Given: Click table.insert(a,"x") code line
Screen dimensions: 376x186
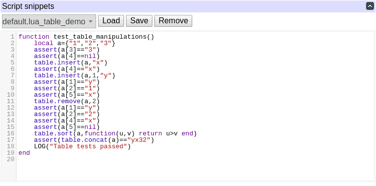Looking at the screenshot, I should (x=71, y=62).
